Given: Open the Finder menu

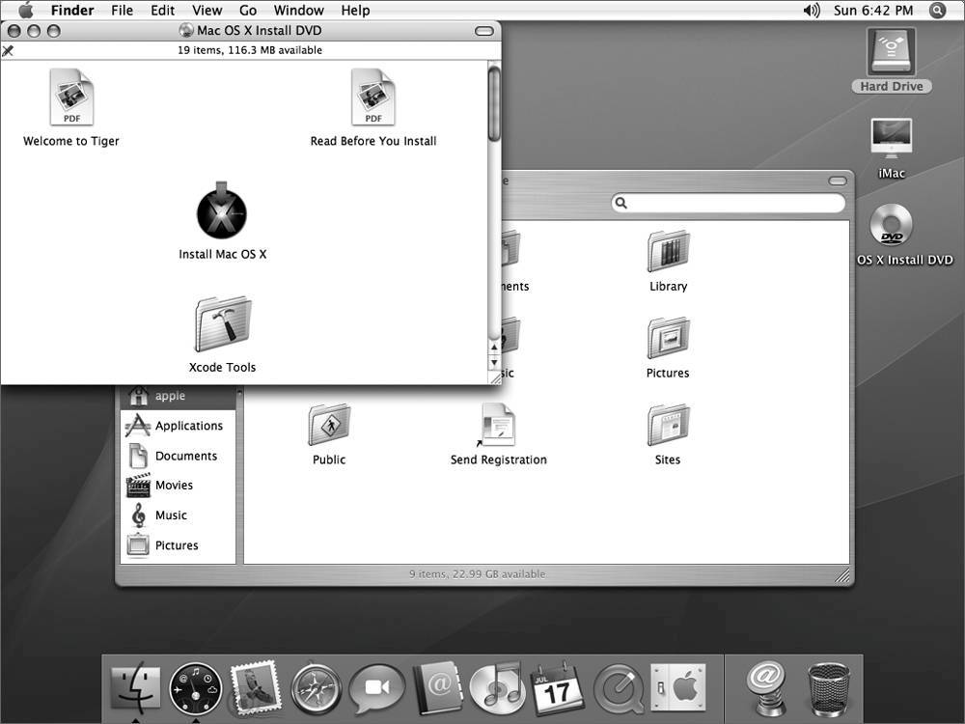Looking at the screenshot, I should point(72,11).
